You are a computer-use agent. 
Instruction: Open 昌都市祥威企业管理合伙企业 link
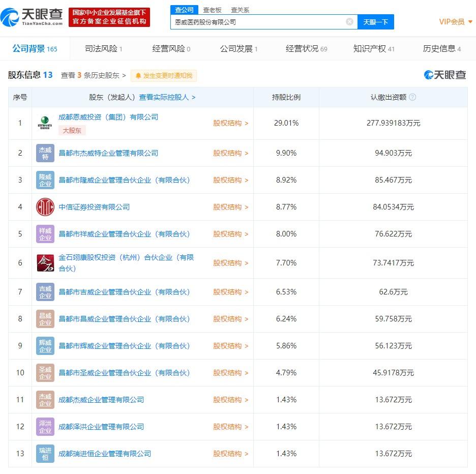(x=124, y=234)
